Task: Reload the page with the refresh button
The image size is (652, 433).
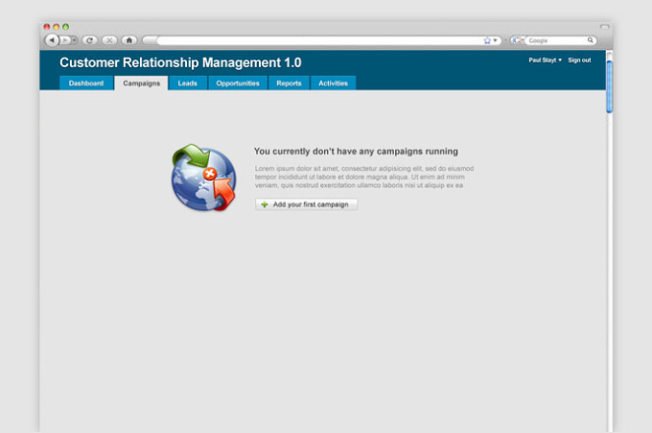Action: pyautogui.click(x=89, y=40)
